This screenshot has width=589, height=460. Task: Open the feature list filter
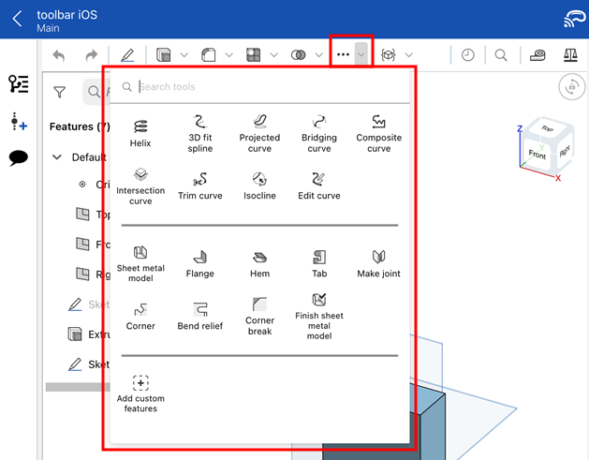[60, 92]
